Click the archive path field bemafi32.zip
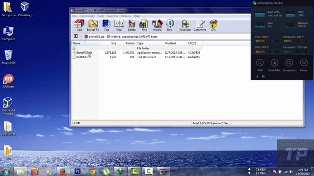 pyautogui.click(x=167, y=37)
